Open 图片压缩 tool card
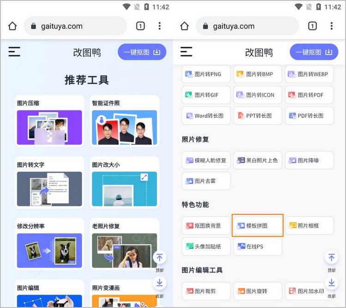Screen dimensions: 346x308 tap(49, 121)
